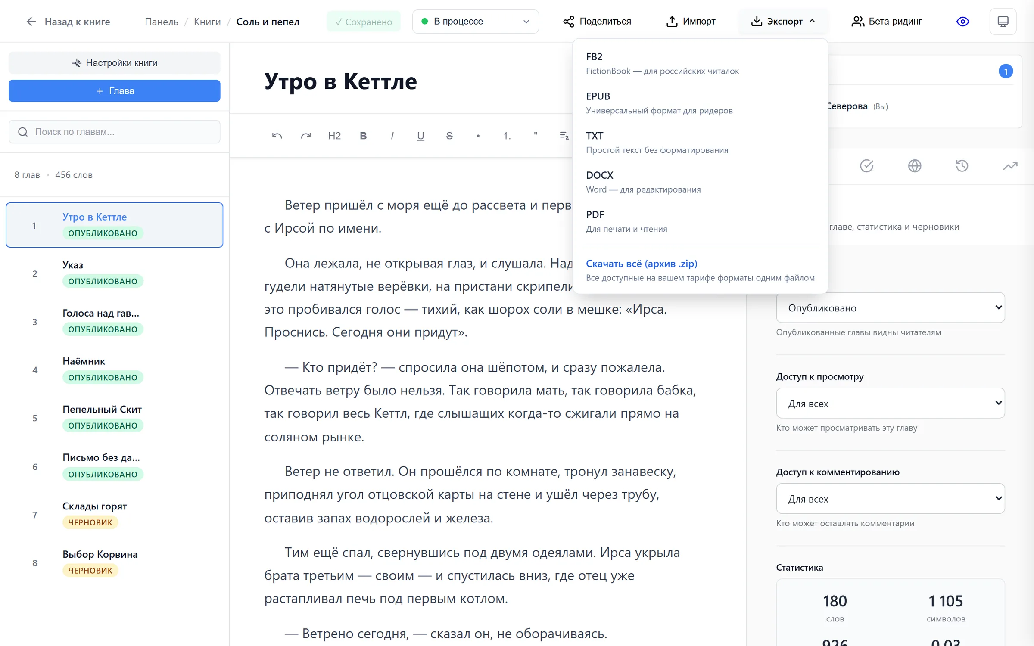Open the 'Панель' breadcrumb link

[x=162, y=22]
